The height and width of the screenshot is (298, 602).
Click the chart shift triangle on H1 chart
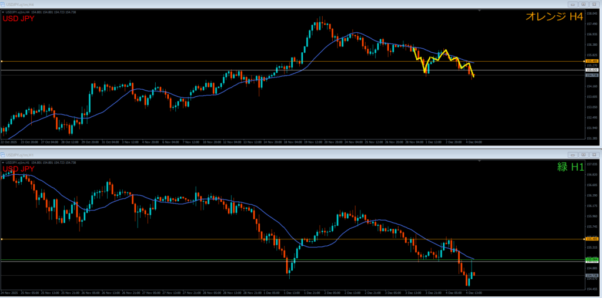coord(480,160)
